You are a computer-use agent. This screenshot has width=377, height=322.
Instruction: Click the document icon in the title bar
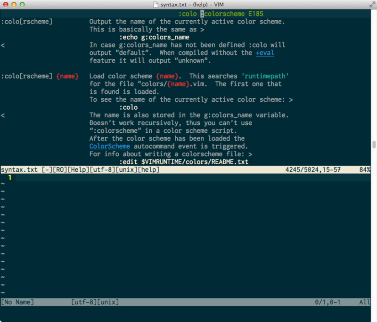coord(156,5)
